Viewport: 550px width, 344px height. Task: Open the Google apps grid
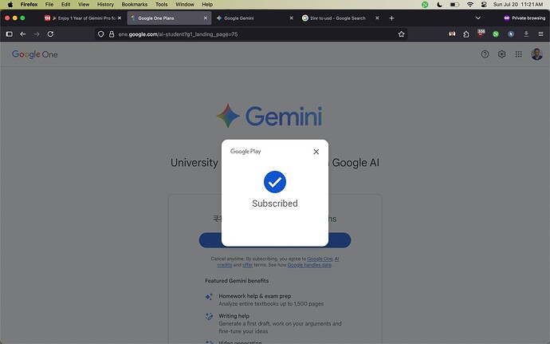coord(518,54)
